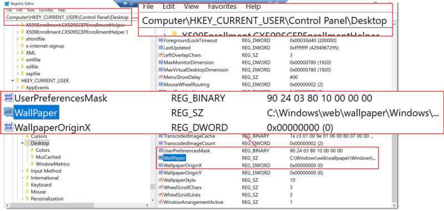The width and height of the screenshot is (444, 211).
Task: Click the DWORD icon beside MaxVirtualDesktopDimension
Action: pos(161,70)
